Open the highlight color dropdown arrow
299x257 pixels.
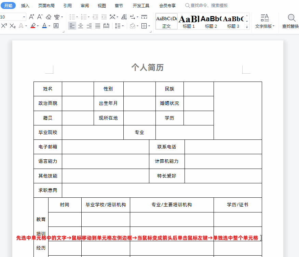pos(38,26)
